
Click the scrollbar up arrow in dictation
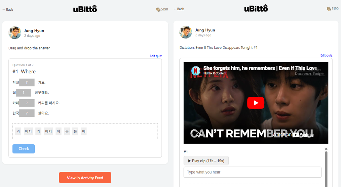(326, 149)
